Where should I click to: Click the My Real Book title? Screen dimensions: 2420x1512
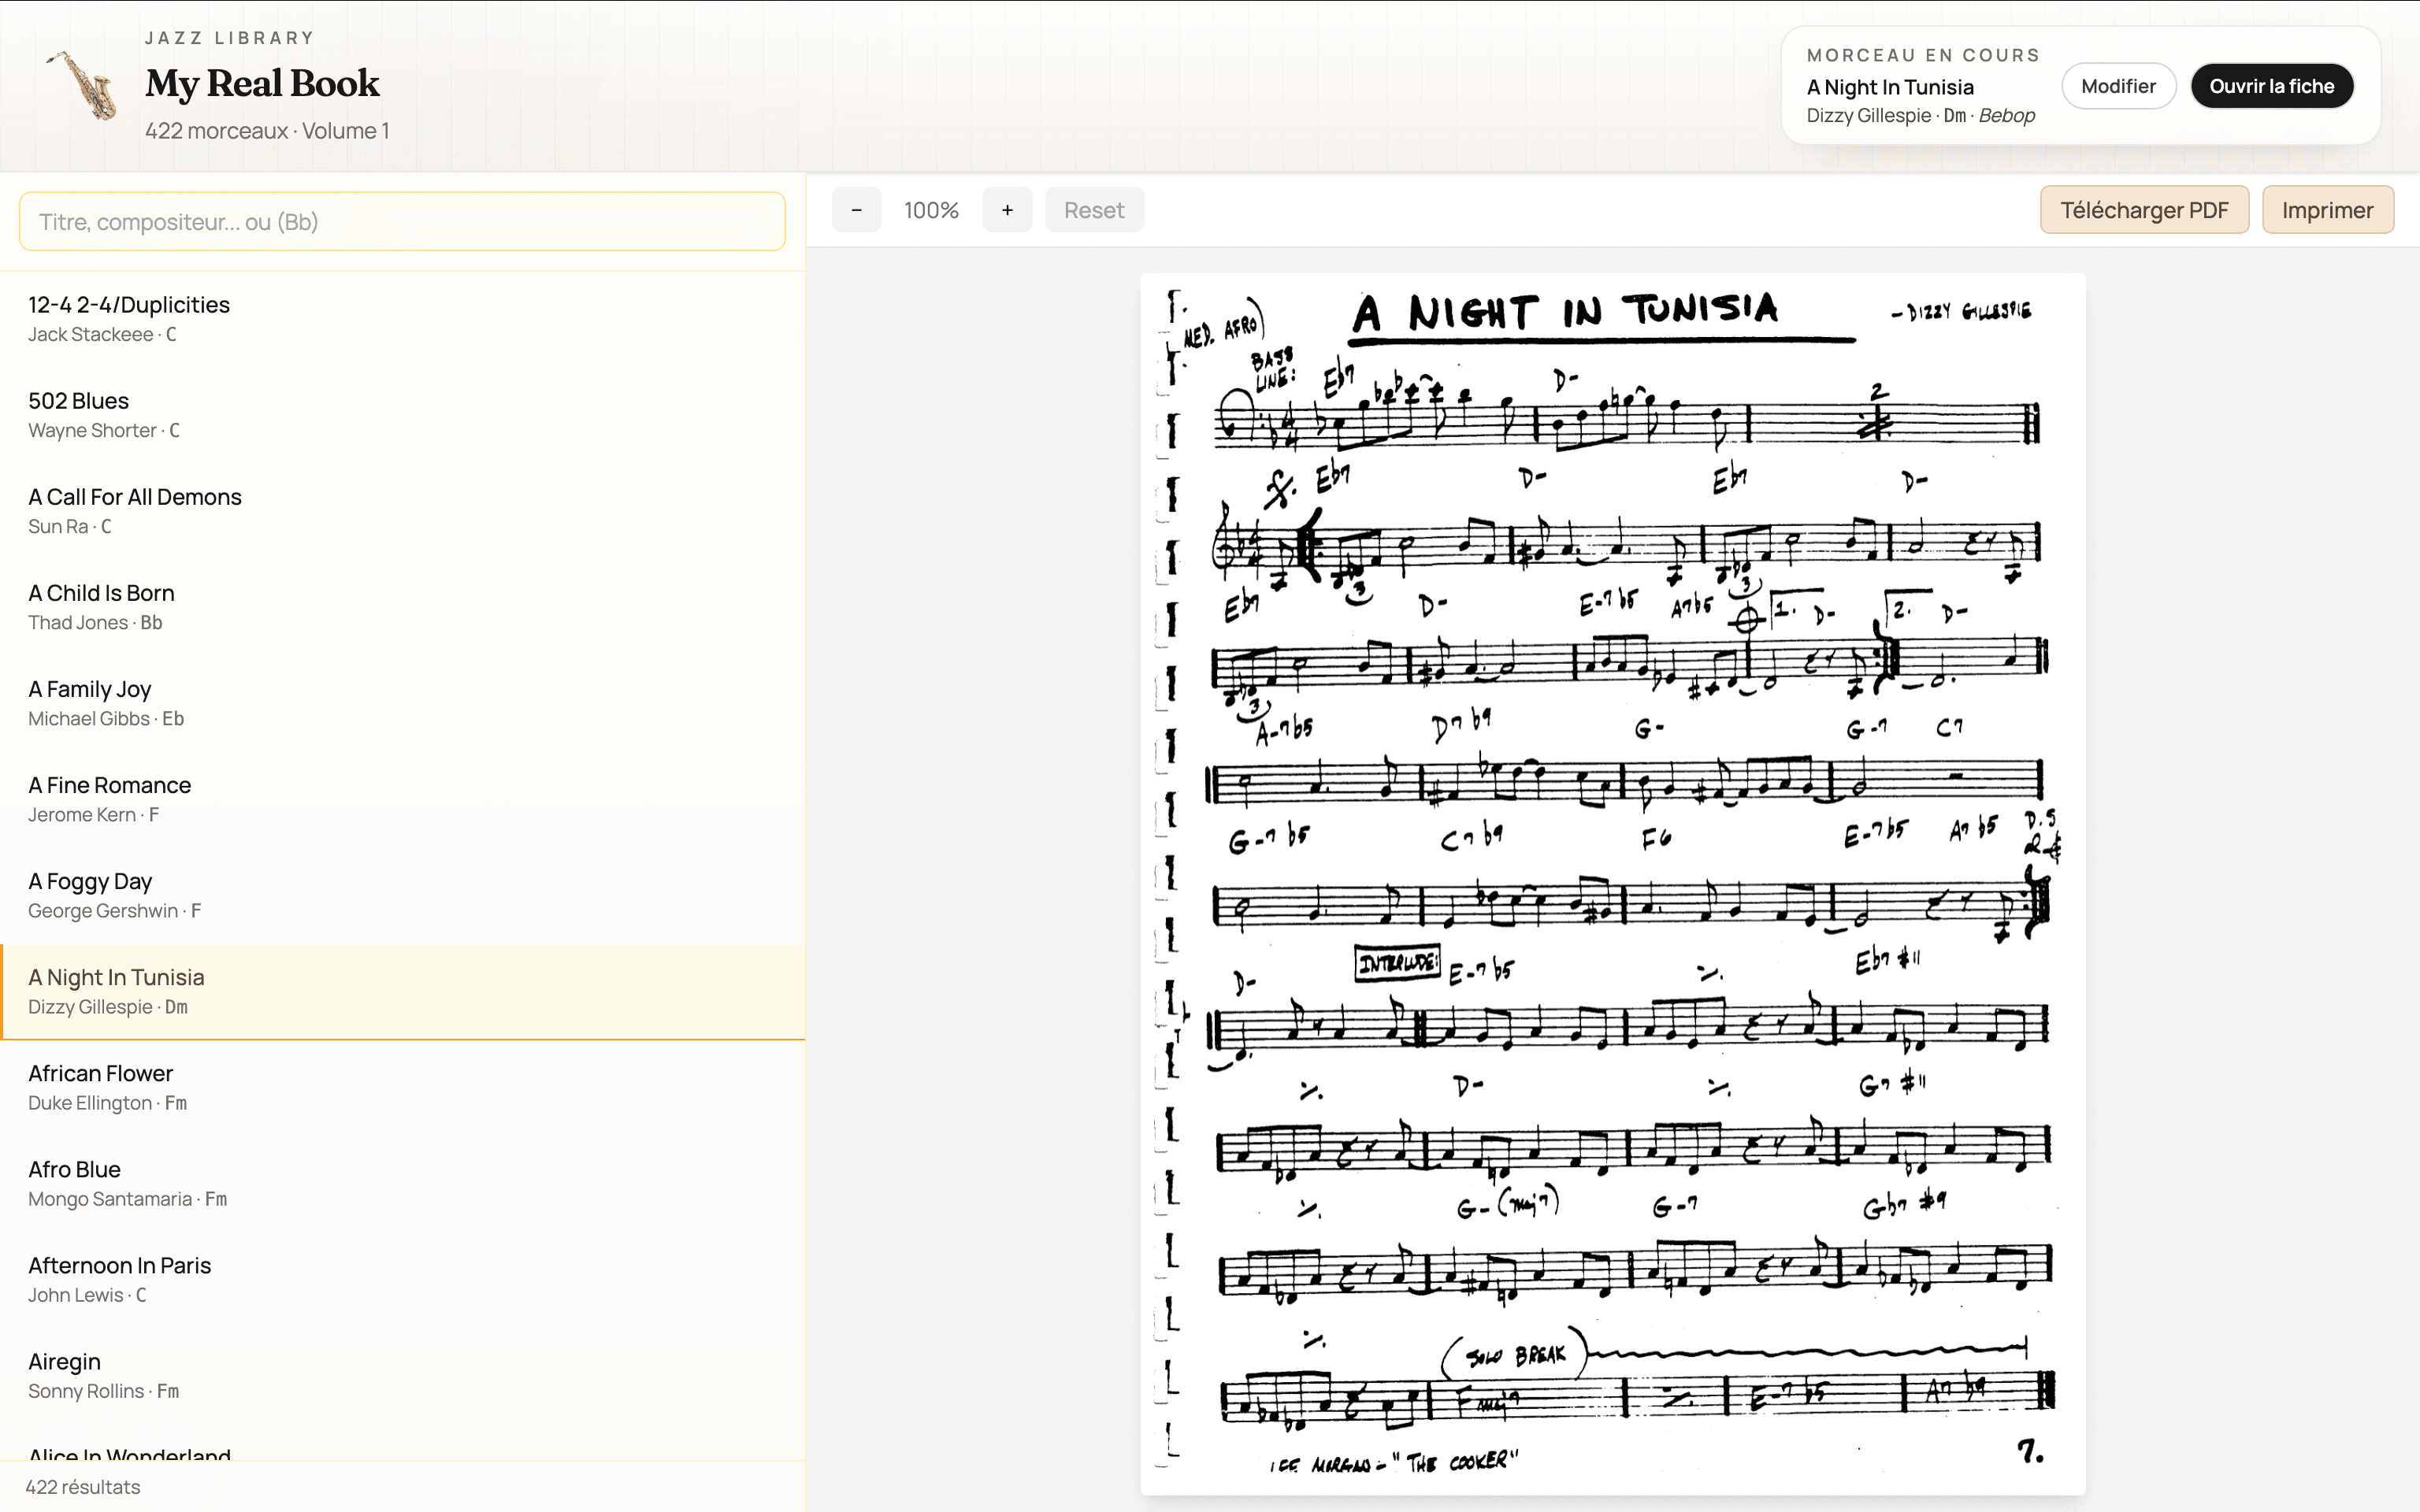262,83
